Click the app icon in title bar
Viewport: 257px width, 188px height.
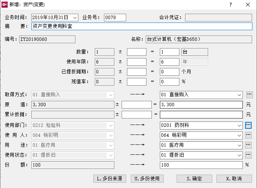[x=5, y=5]
